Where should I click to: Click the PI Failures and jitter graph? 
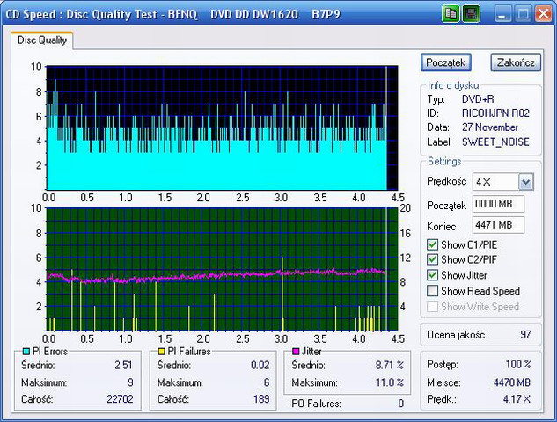[222, 269]
